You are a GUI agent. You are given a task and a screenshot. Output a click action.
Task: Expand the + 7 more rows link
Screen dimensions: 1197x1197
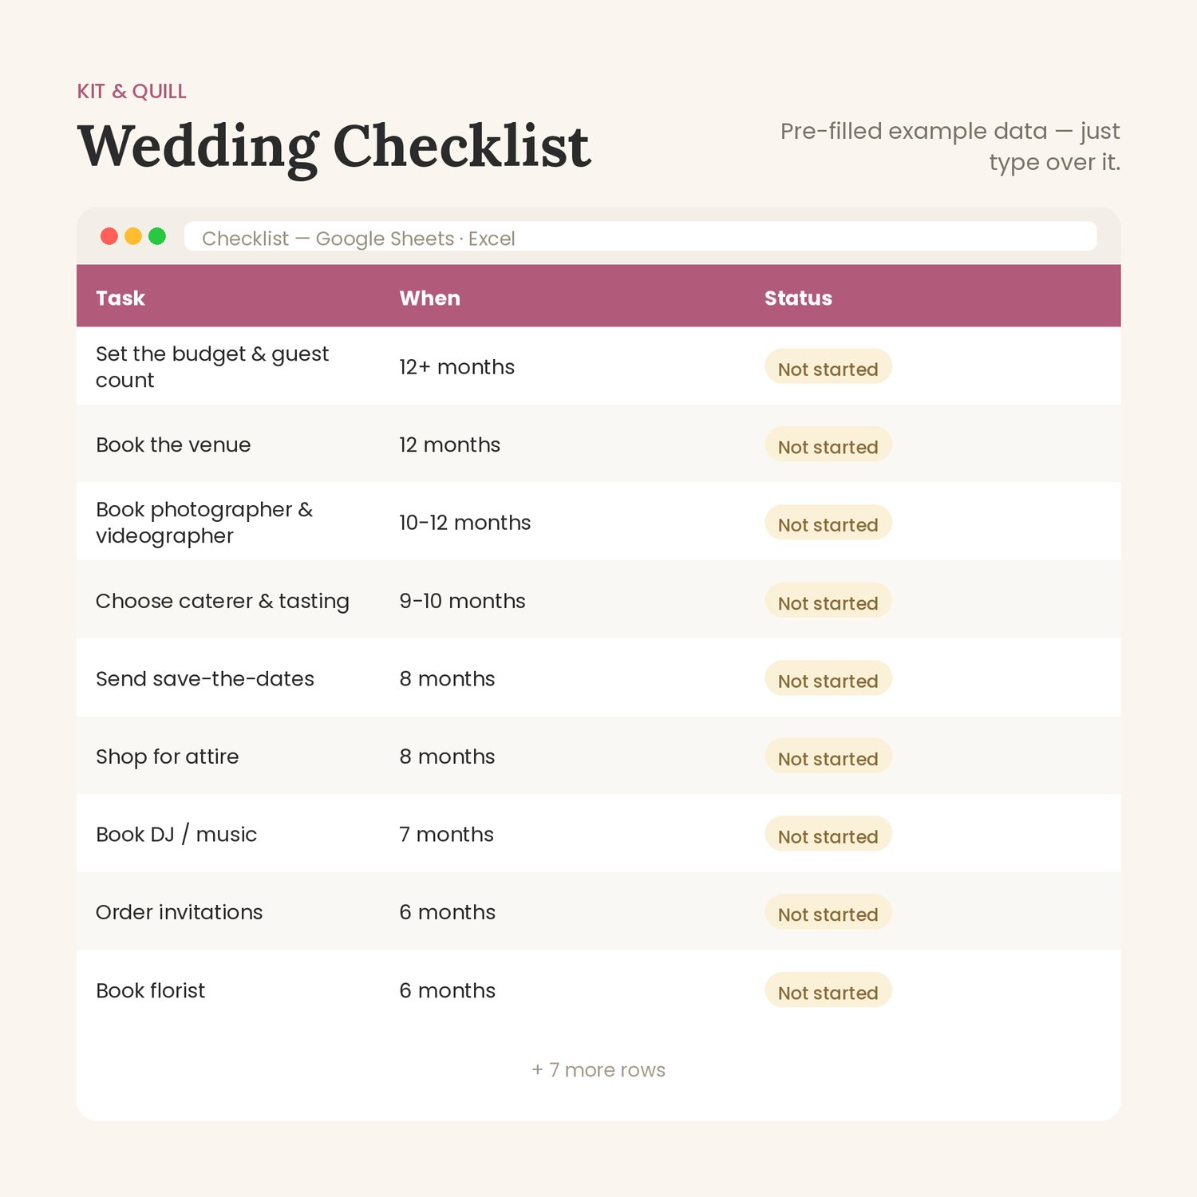tap(598, 1070)
